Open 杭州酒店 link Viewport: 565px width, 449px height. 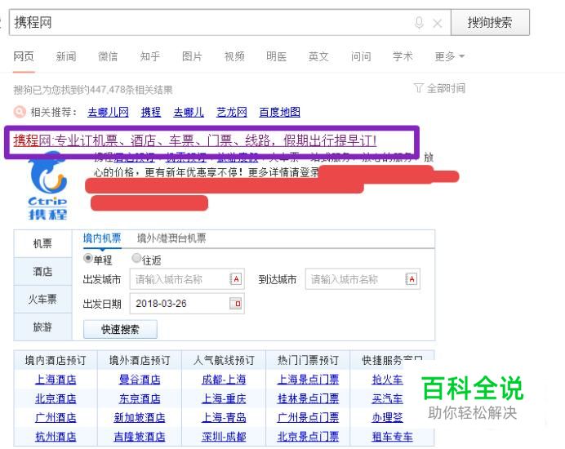coord(56,437)
